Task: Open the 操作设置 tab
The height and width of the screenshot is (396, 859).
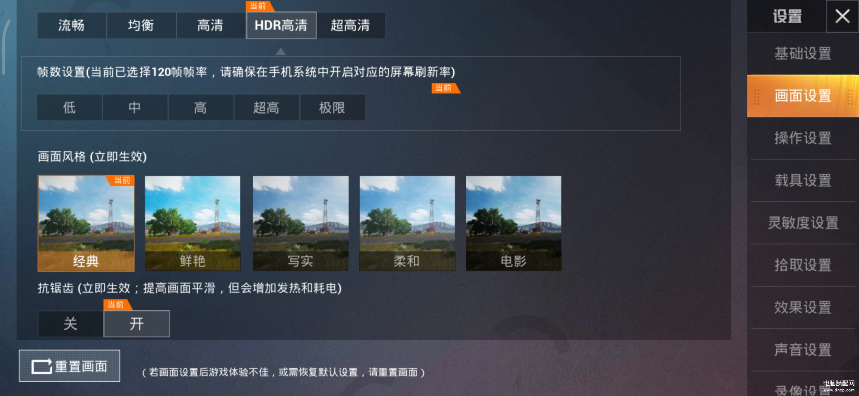Action: [803, 138]
